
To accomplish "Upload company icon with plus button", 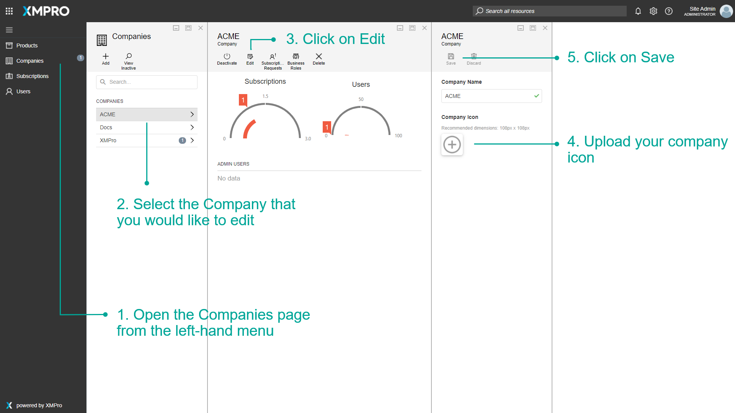I will 452,145.
